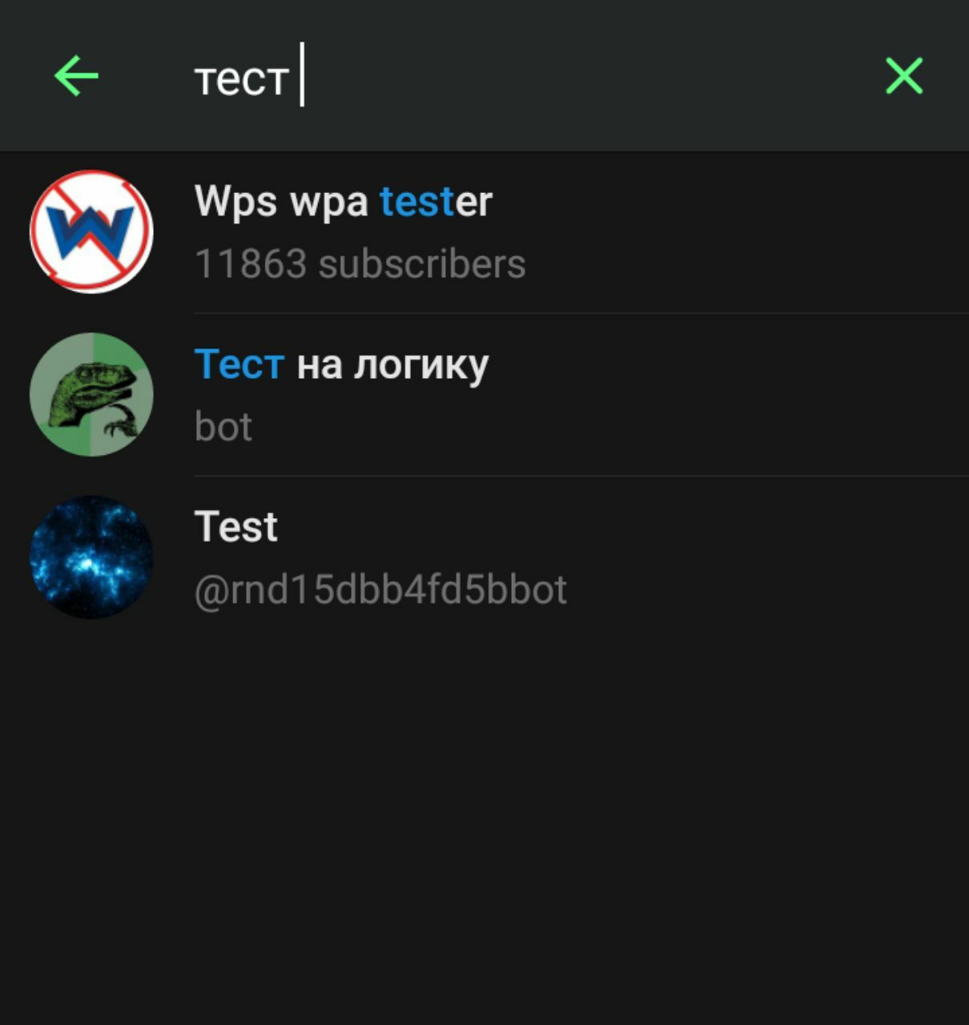The image size is (969, 1025).
Task: Click the blue nebula avatar
Action: click(x=91, y=557)
